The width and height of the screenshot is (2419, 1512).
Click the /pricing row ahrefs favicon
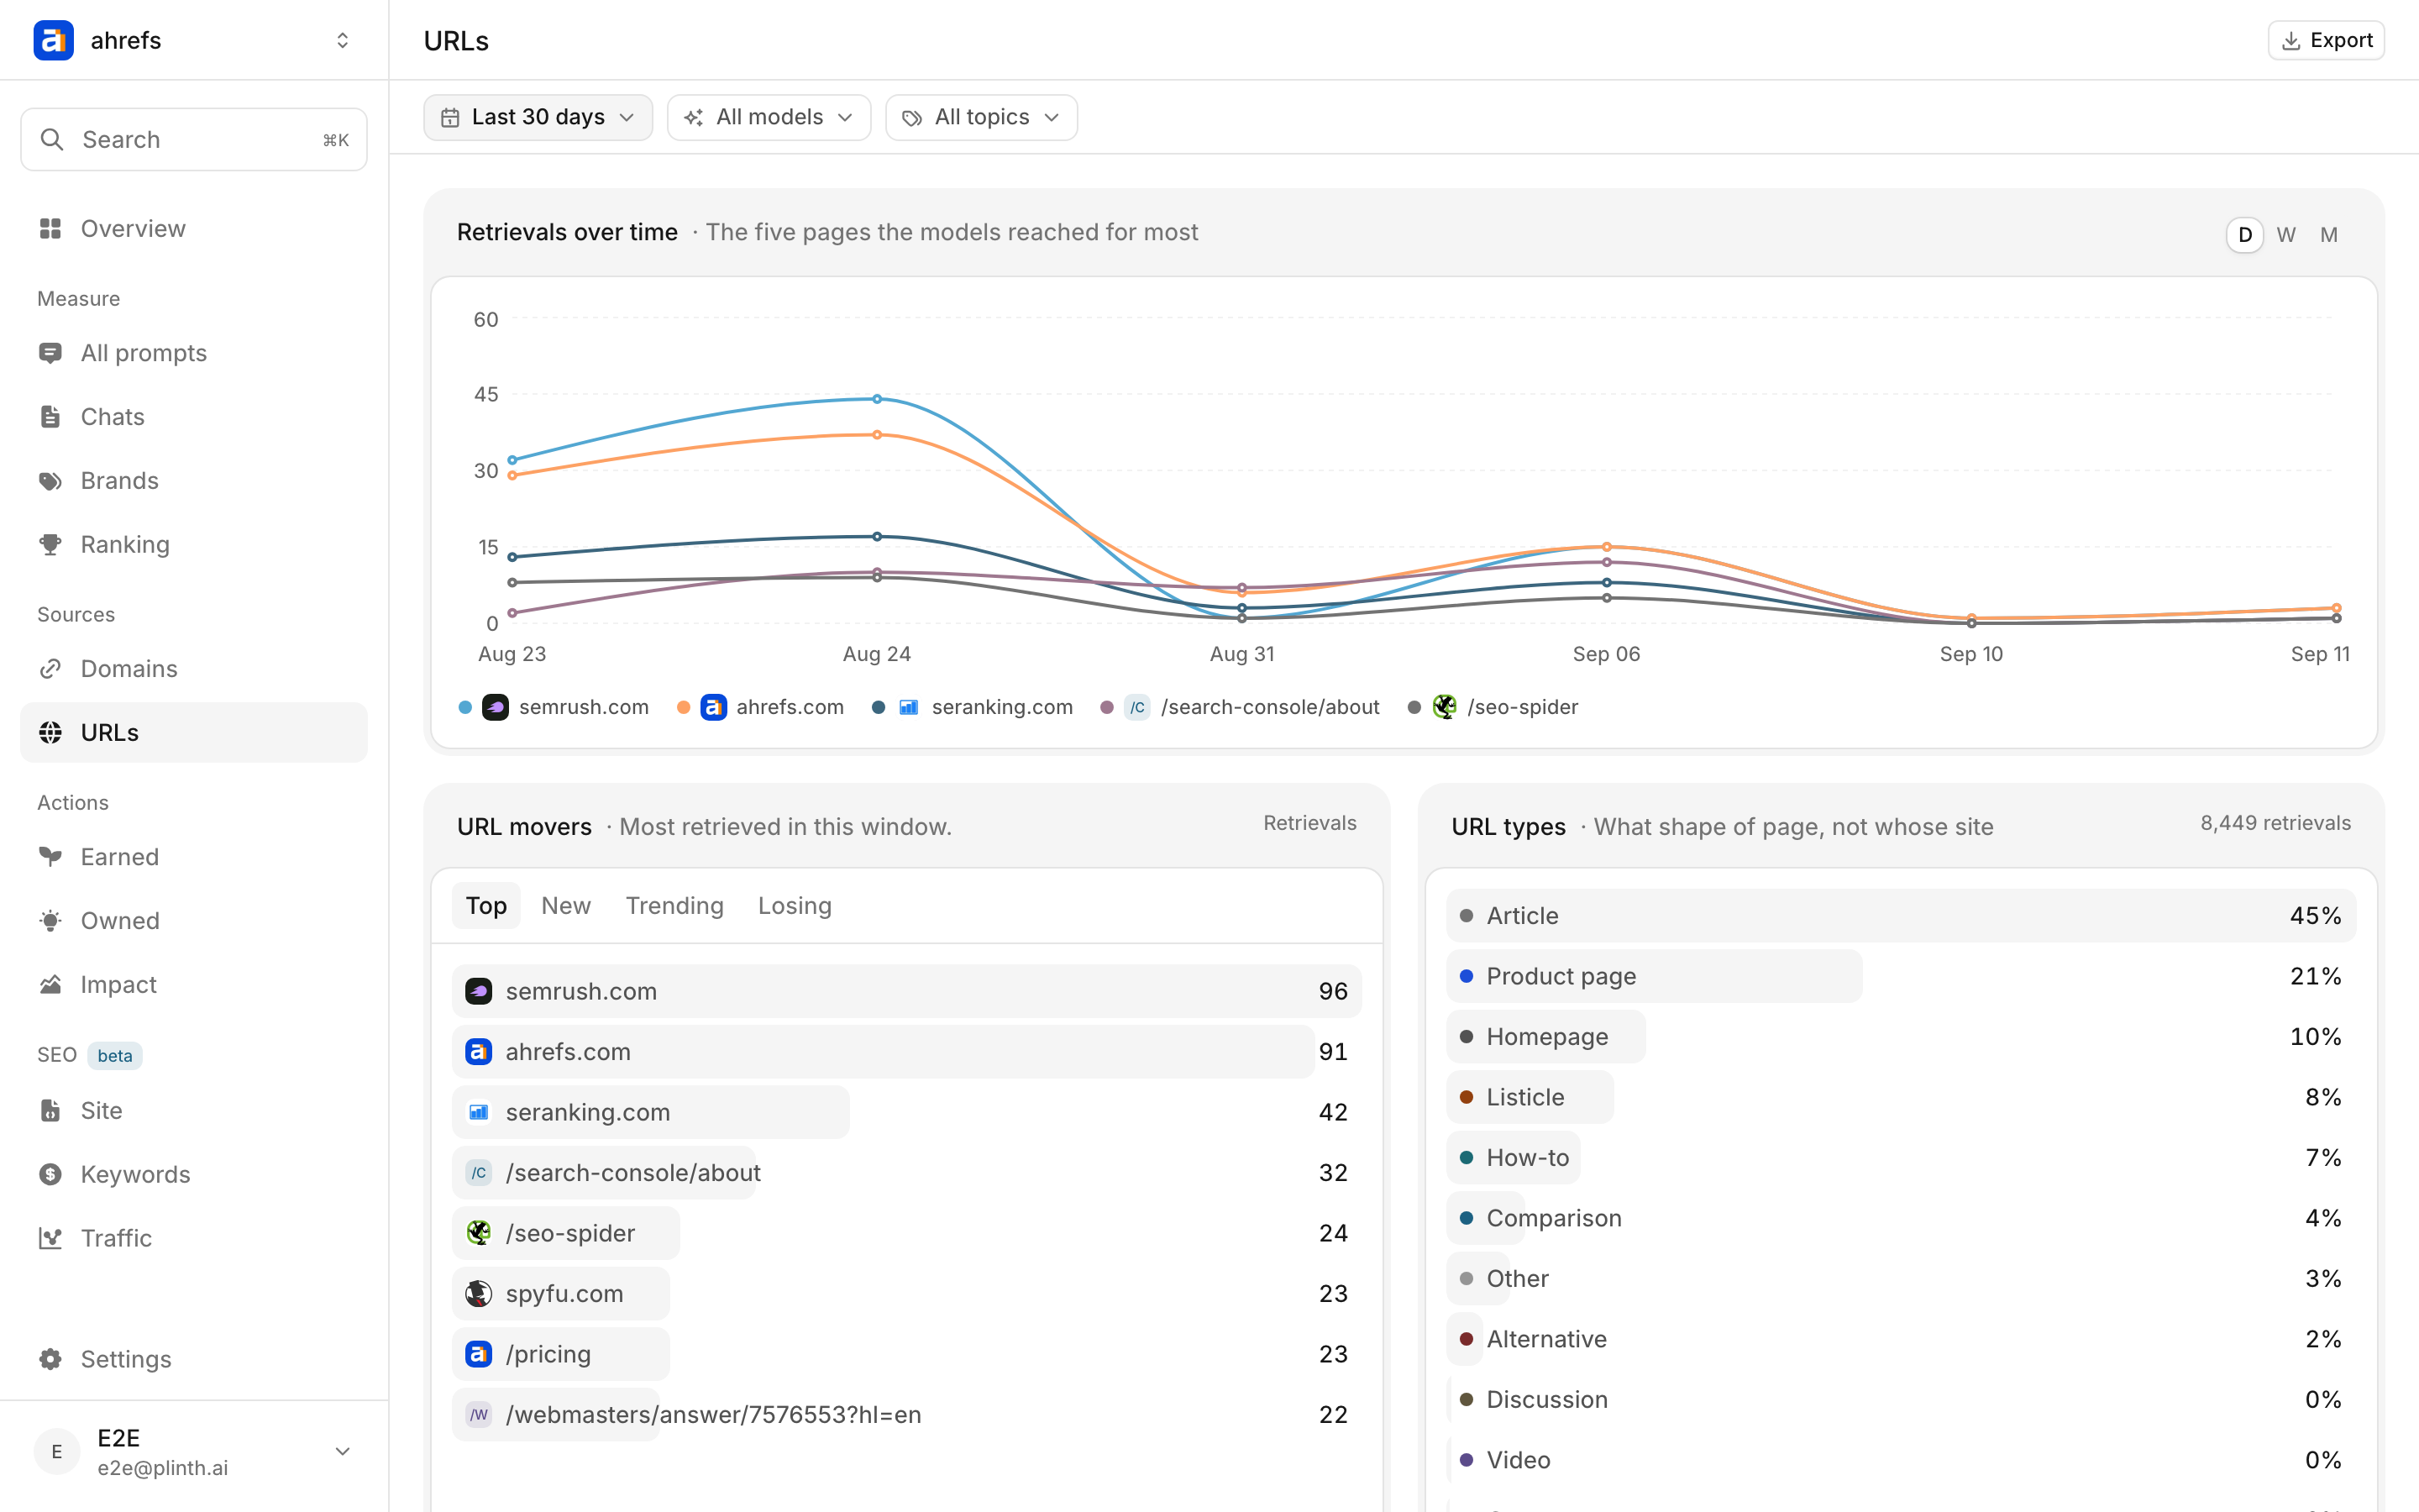479,1354
